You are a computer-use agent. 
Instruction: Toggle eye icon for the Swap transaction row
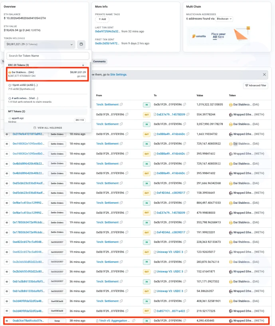click(7, 321)
